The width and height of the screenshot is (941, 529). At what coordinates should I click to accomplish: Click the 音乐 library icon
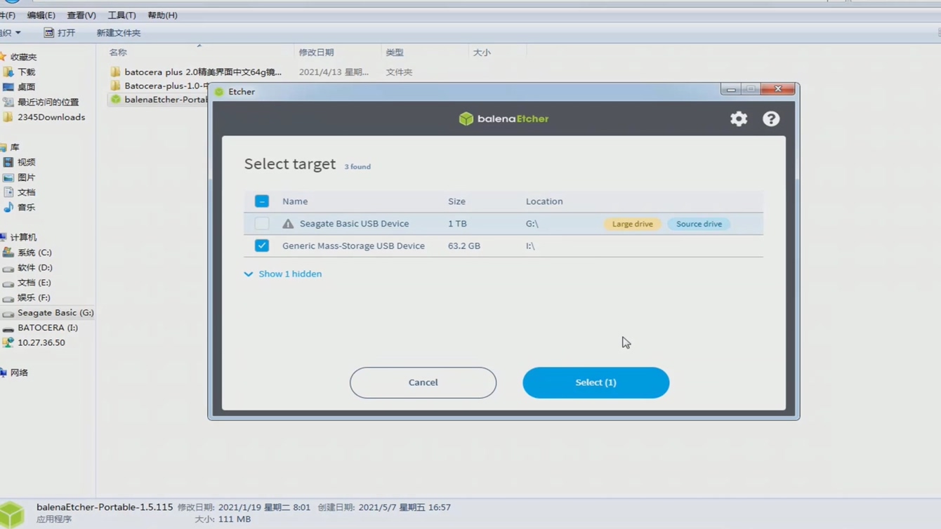[8, 207]
